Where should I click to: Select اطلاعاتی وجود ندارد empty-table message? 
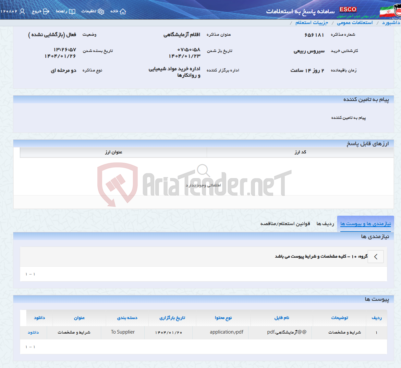(x=203, y=185)
